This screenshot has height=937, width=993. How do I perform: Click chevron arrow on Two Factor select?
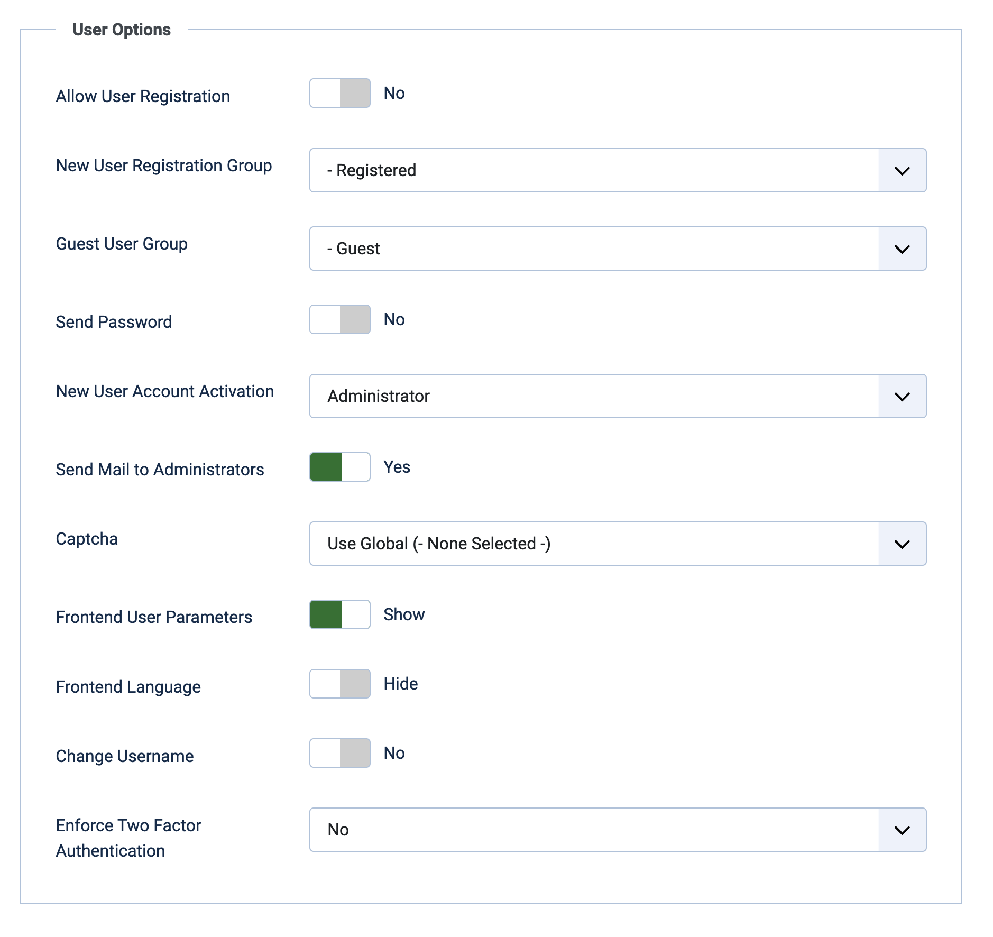pos(902,830)
